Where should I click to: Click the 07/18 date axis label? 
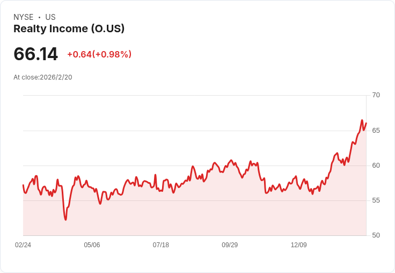pyautogui.click(x=160, y=245)
